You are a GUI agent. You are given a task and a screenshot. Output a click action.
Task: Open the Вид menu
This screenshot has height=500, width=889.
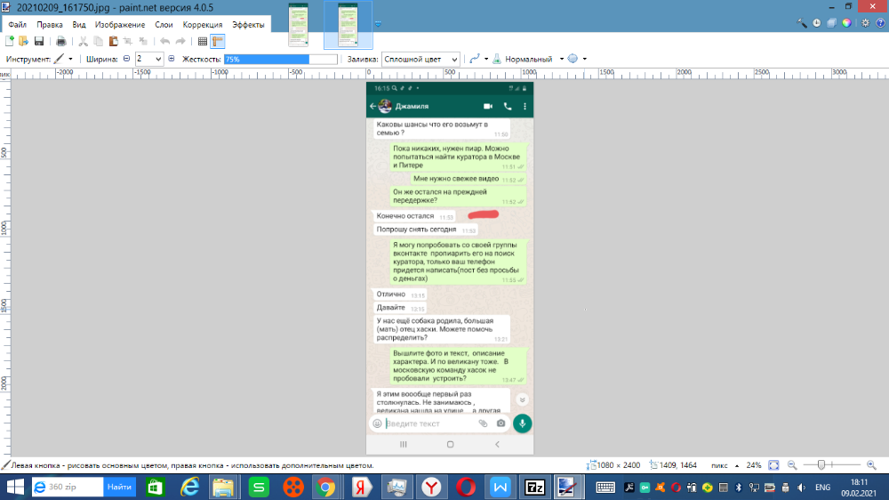79,24
